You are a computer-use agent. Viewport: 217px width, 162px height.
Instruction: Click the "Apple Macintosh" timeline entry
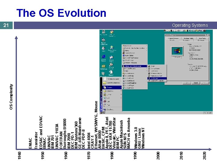click(121, 134)
